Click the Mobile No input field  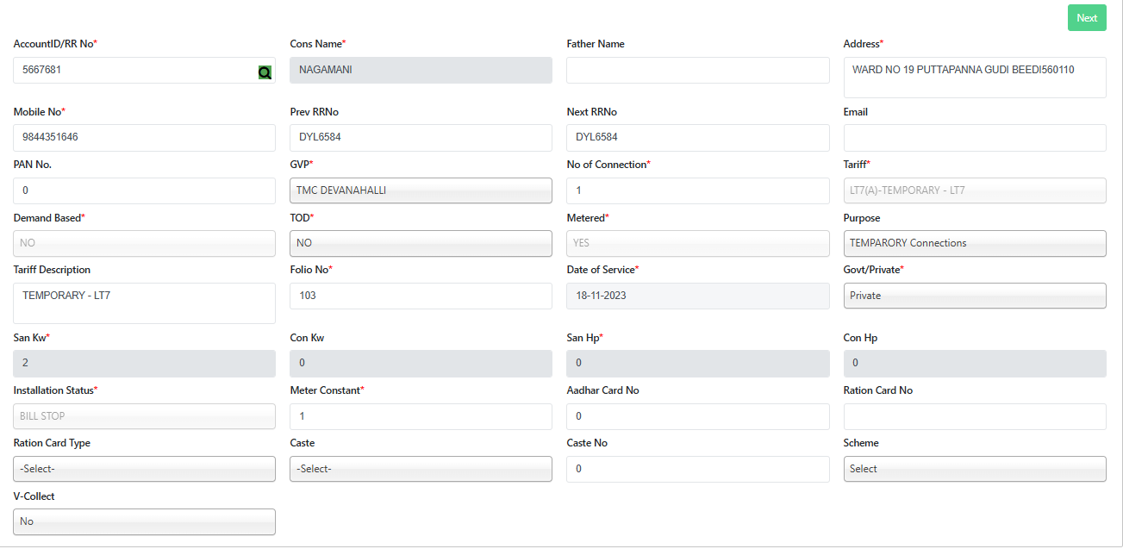[x=145, y=138]
